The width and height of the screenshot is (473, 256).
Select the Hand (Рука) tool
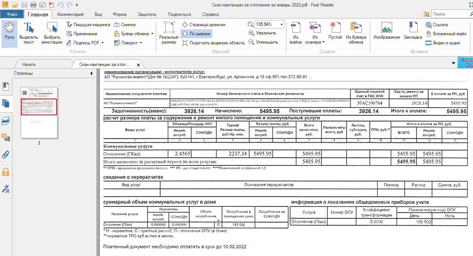pyautogui.click(x=9, y=34)
